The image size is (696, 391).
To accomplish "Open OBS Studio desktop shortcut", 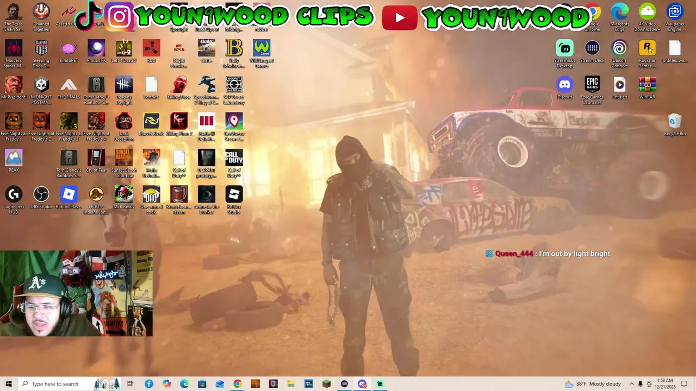I will coord(41,197).
